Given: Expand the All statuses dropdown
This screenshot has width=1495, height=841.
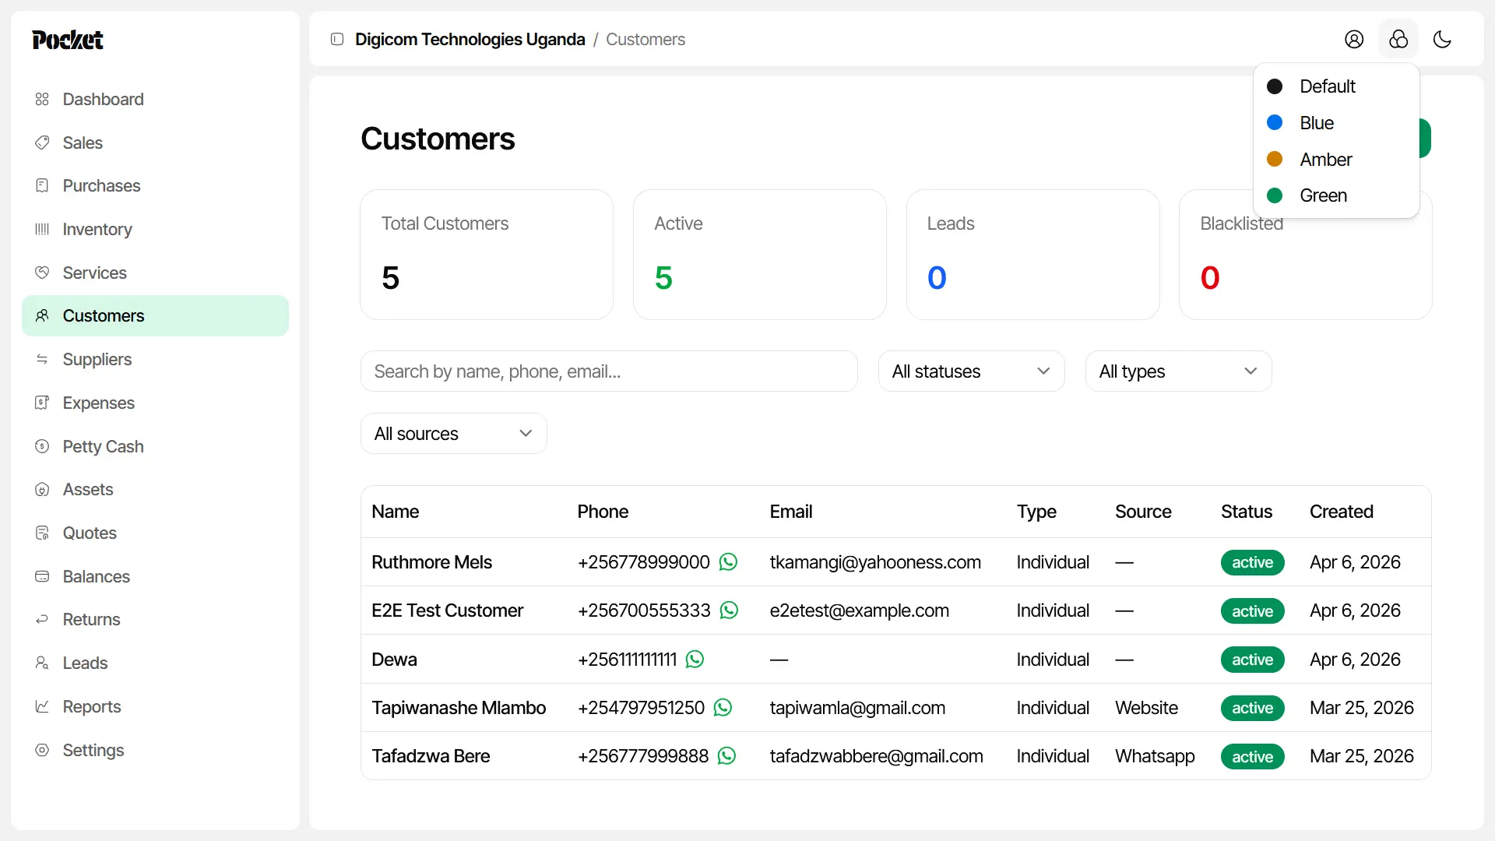Looking at the screenshot, I should click(971, 371).
